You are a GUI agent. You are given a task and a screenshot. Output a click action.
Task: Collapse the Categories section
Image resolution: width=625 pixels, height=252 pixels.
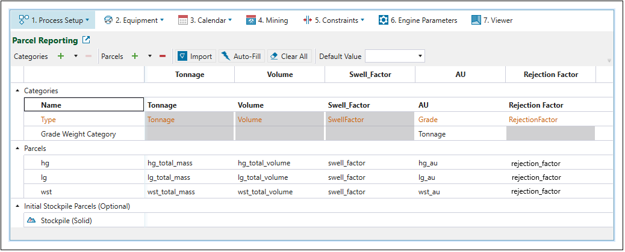[x=17, y=91]
